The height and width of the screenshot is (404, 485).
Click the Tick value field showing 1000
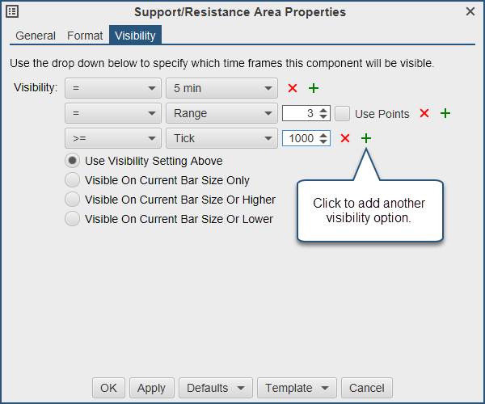pyautogui.click(x=301, y=138)
